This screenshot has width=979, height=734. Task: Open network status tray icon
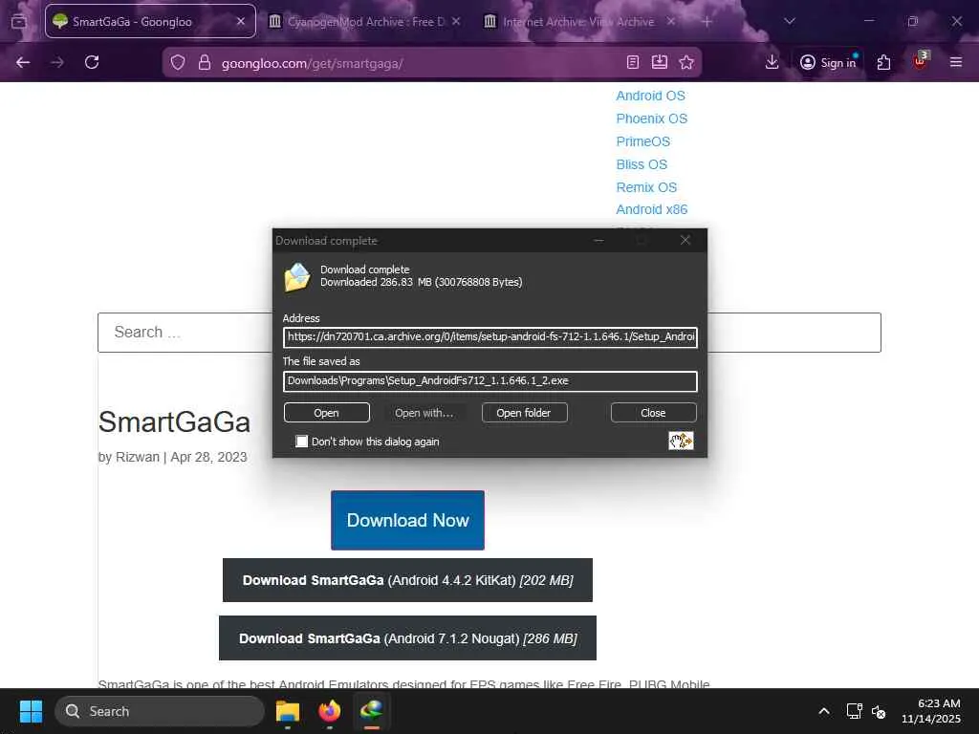tap(854, 711)
